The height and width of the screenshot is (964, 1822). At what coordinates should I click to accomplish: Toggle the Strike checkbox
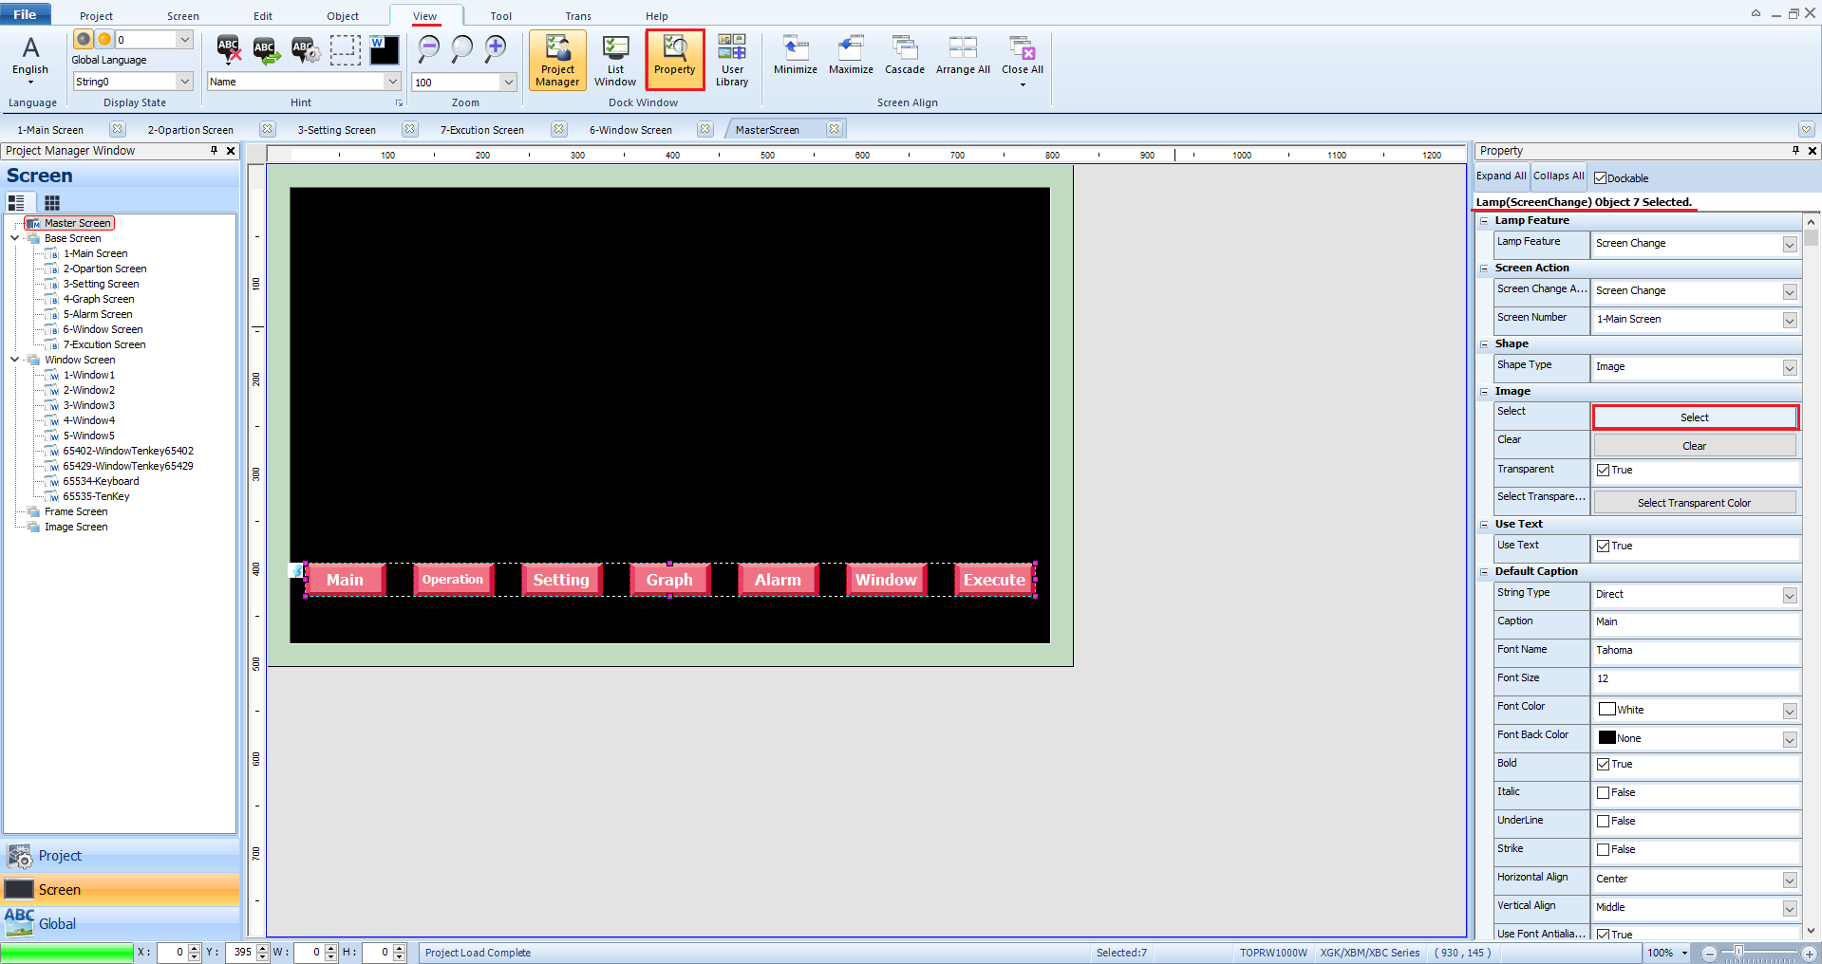tap(1603, 849)
